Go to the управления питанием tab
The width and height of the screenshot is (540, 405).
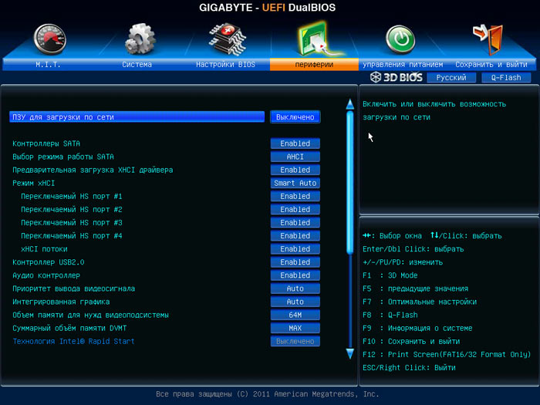point(403,64)
